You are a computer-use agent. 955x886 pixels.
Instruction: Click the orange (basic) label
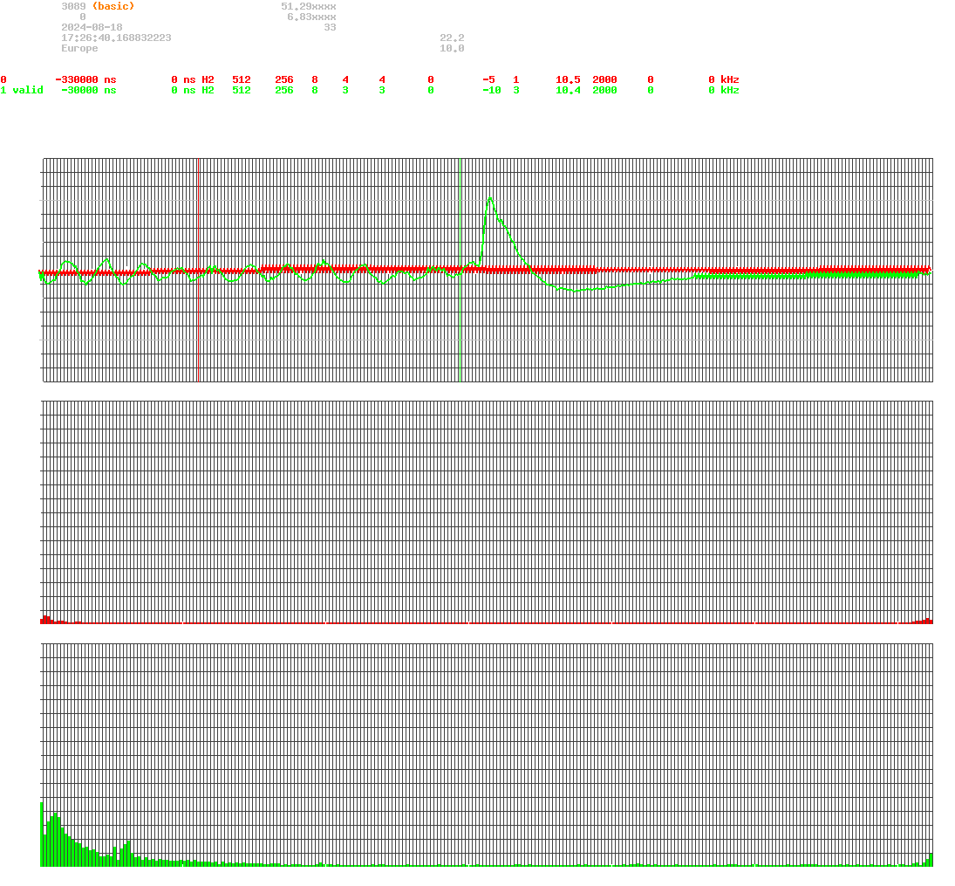pos(113,6)
